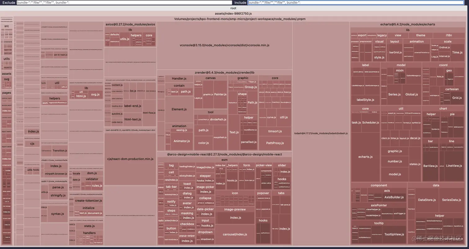The height and width of the screenshot is (249, 469).
Task: Click the svg.js block under lib
Action: [95, 95]
